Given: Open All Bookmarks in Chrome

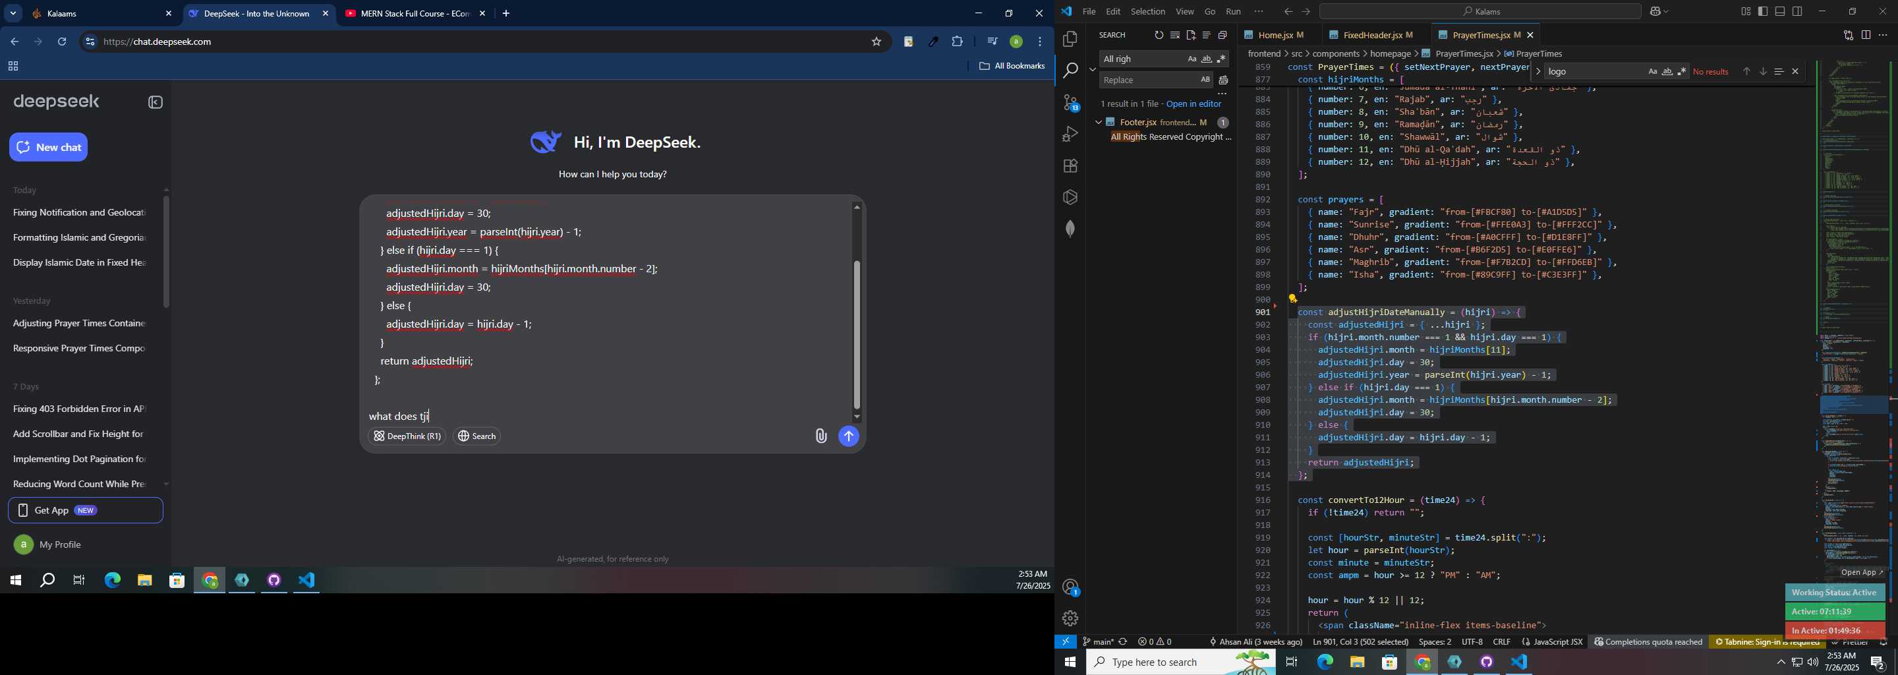Looking at the screenshot, I should (1012, 67).
